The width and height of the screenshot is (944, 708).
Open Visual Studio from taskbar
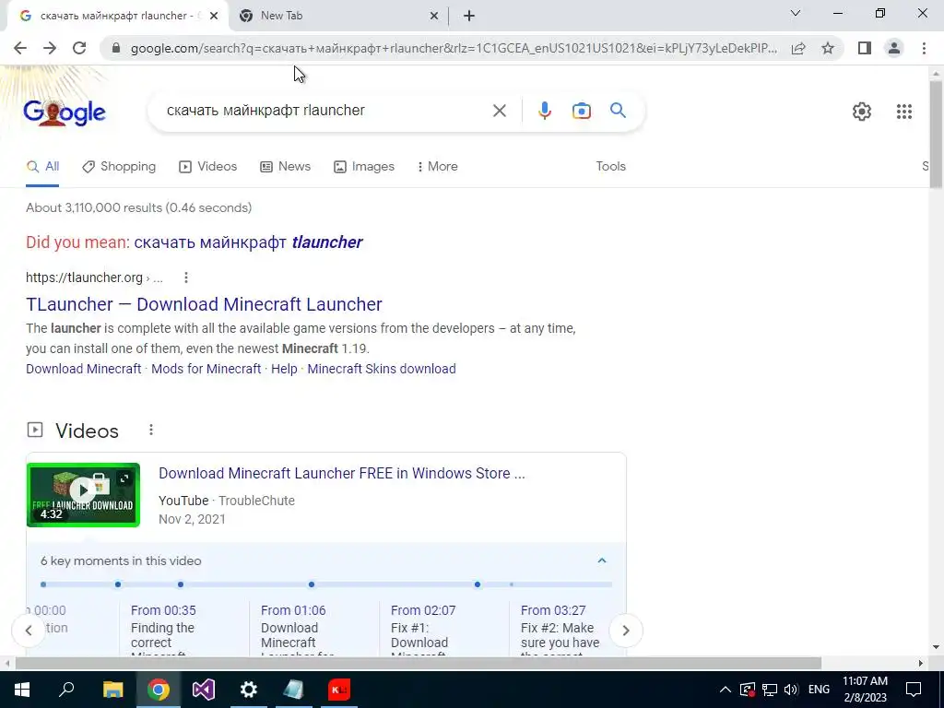(x=204, y=690)
